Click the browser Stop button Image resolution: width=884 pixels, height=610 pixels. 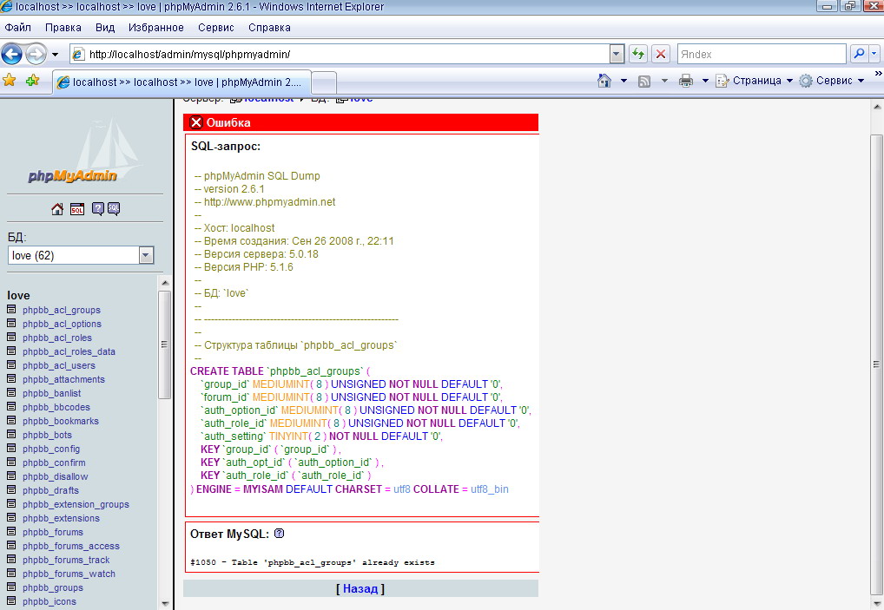pyautogui.click(x=661, y=54)
